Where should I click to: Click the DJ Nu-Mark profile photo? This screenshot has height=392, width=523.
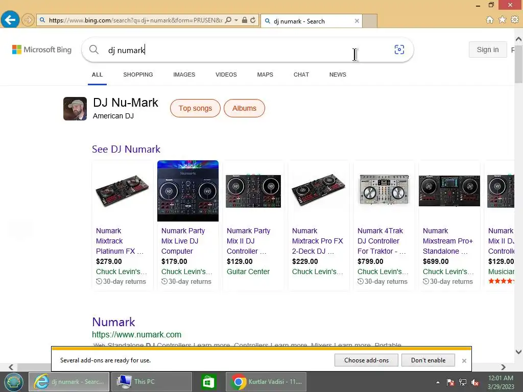75,109
